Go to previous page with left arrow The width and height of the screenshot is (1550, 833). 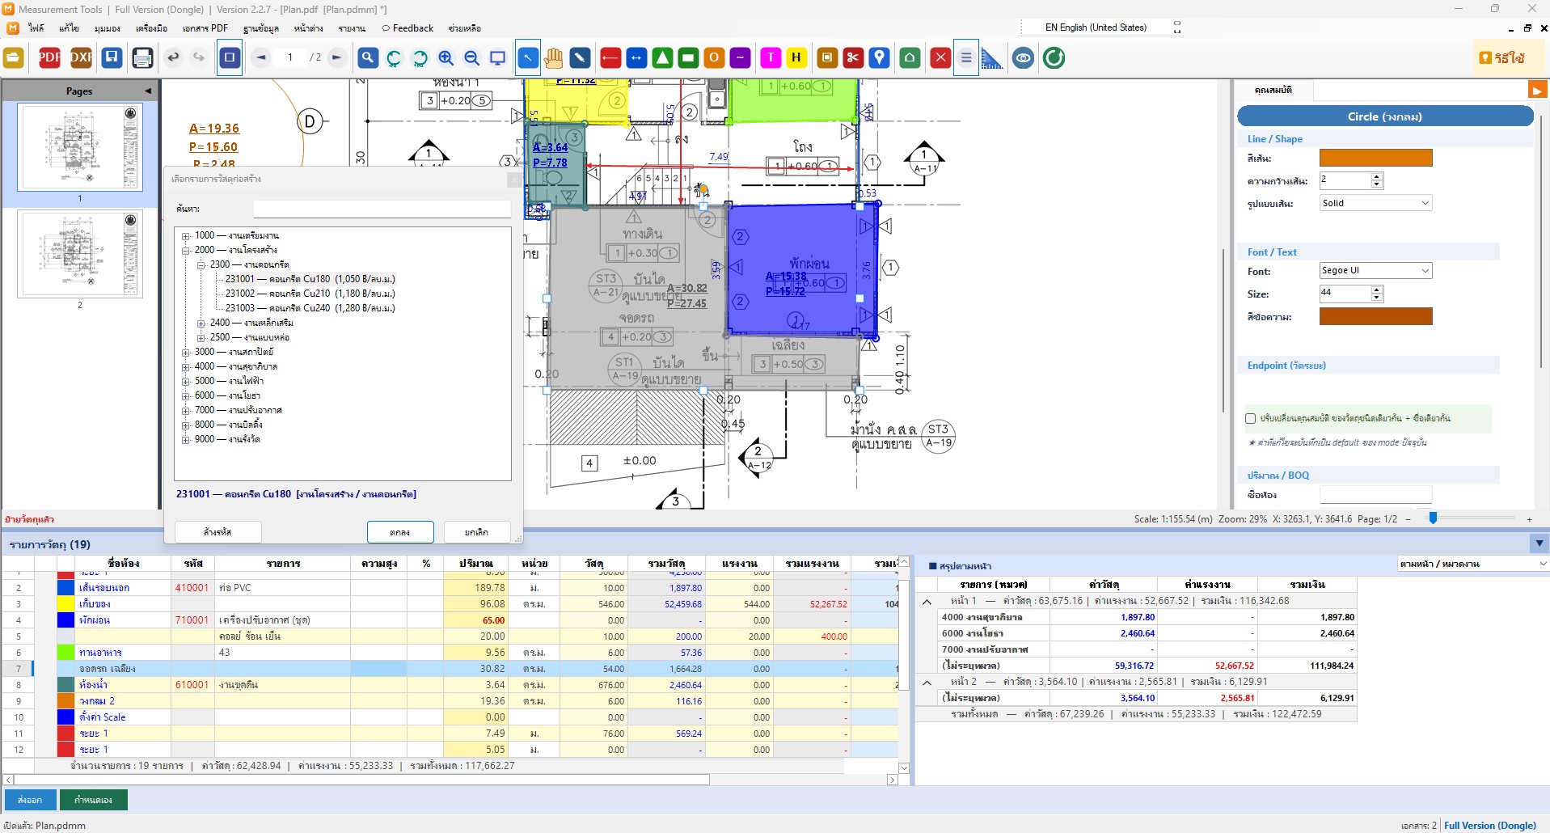click(x=261, y=57)
